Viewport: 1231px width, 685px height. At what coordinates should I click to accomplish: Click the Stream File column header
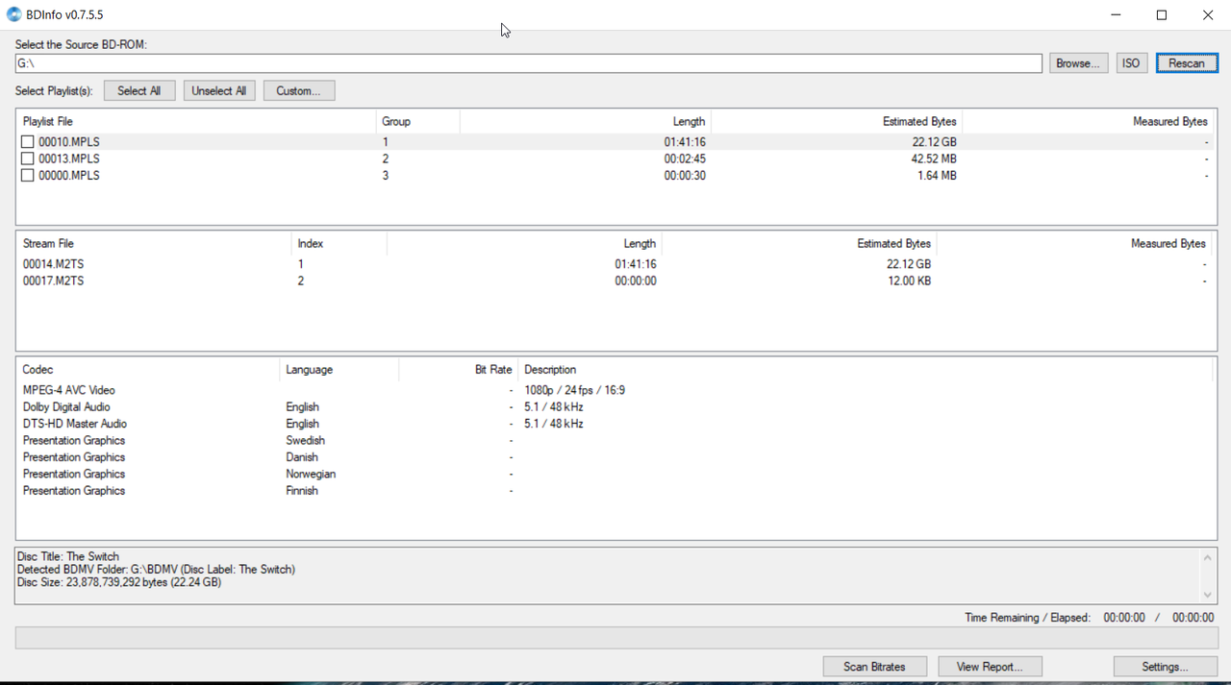[x=154, y=244]
